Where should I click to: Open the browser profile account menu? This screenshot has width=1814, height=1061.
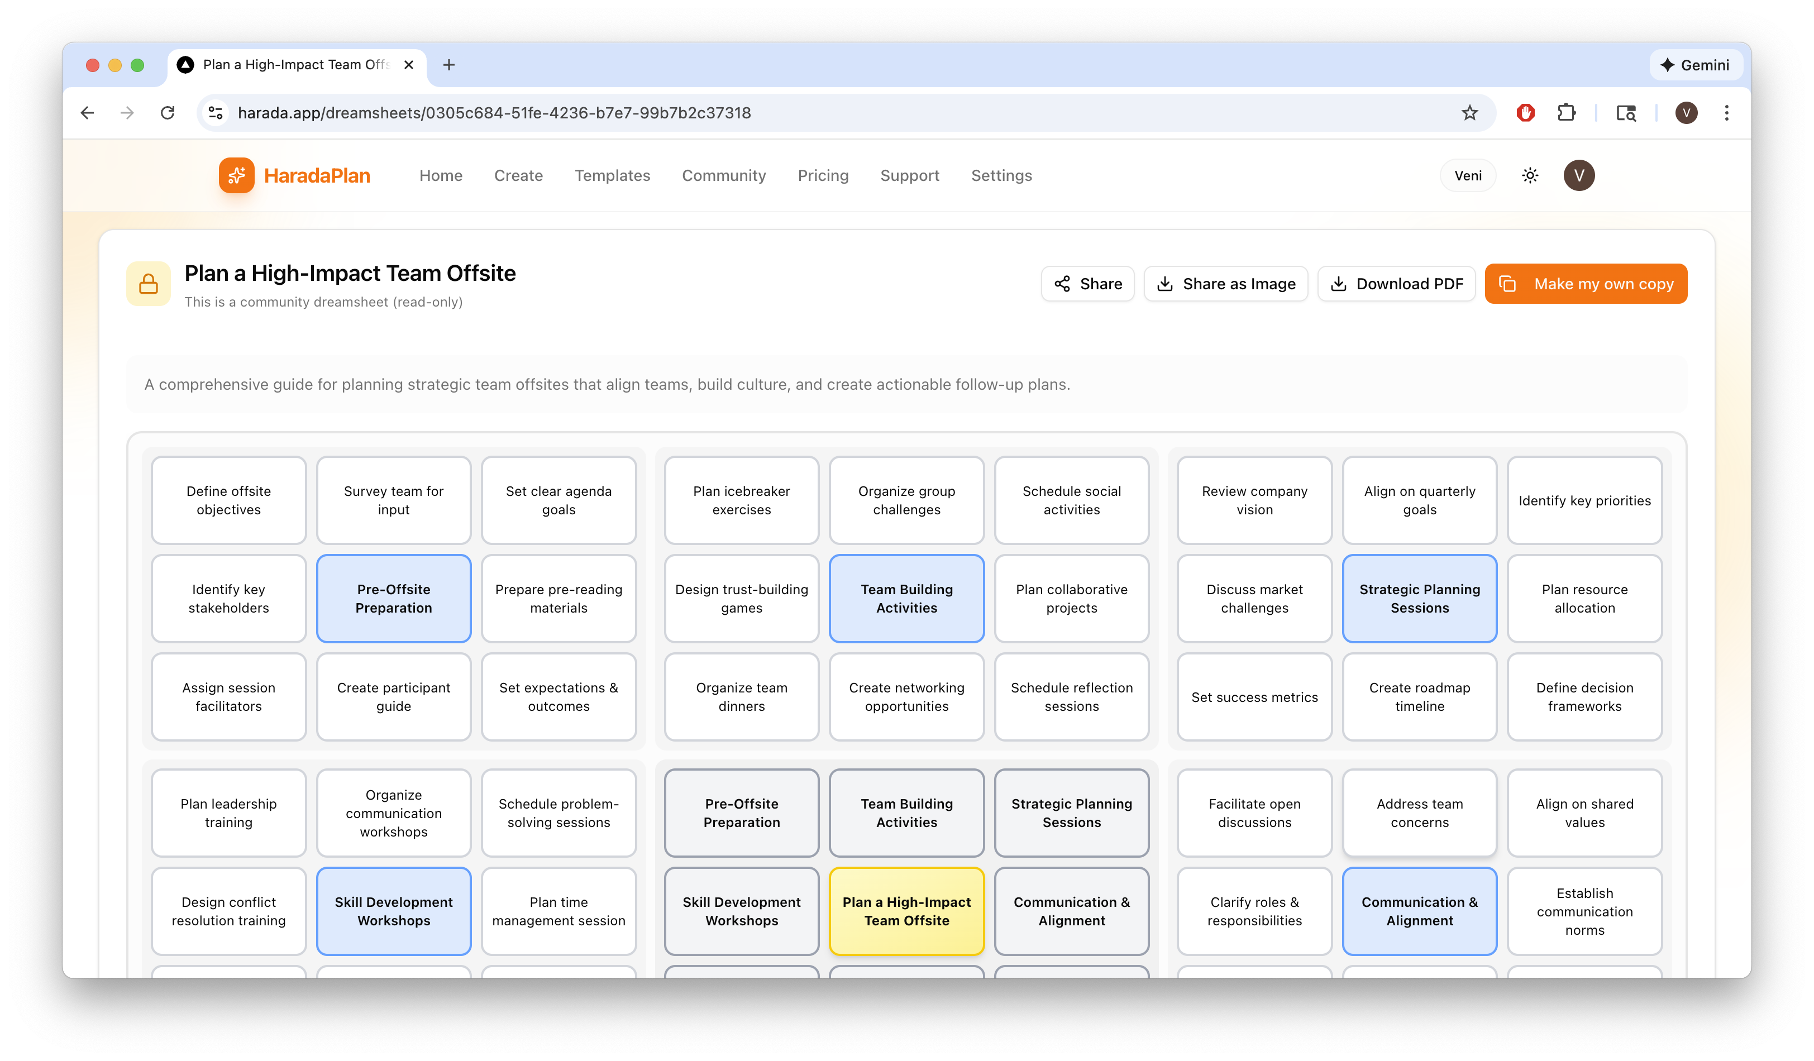tap(1686, 112)
